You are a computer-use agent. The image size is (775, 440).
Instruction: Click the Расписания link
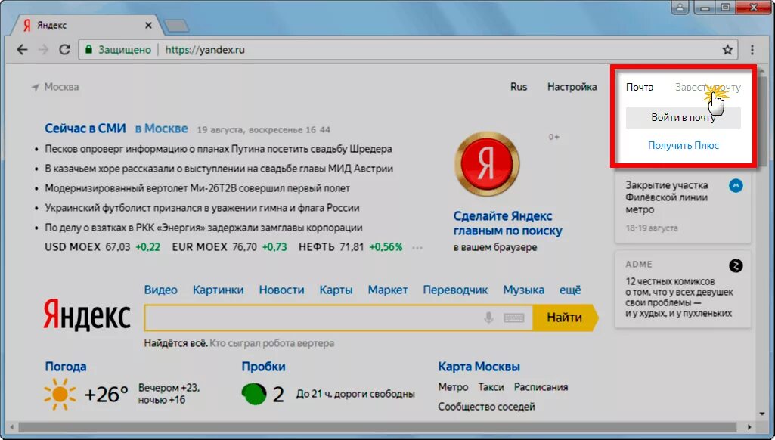coord(541,386)
